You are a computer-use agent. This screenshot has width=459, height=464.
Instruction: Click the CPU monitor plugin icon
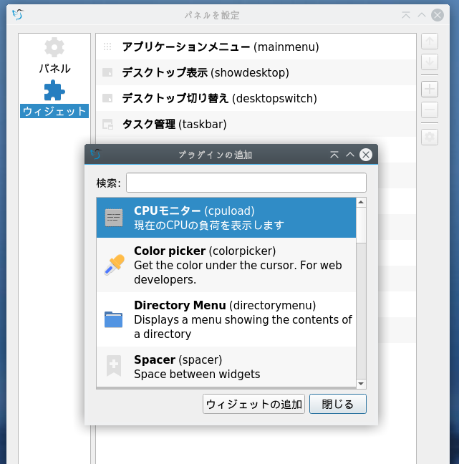[114, 218]
